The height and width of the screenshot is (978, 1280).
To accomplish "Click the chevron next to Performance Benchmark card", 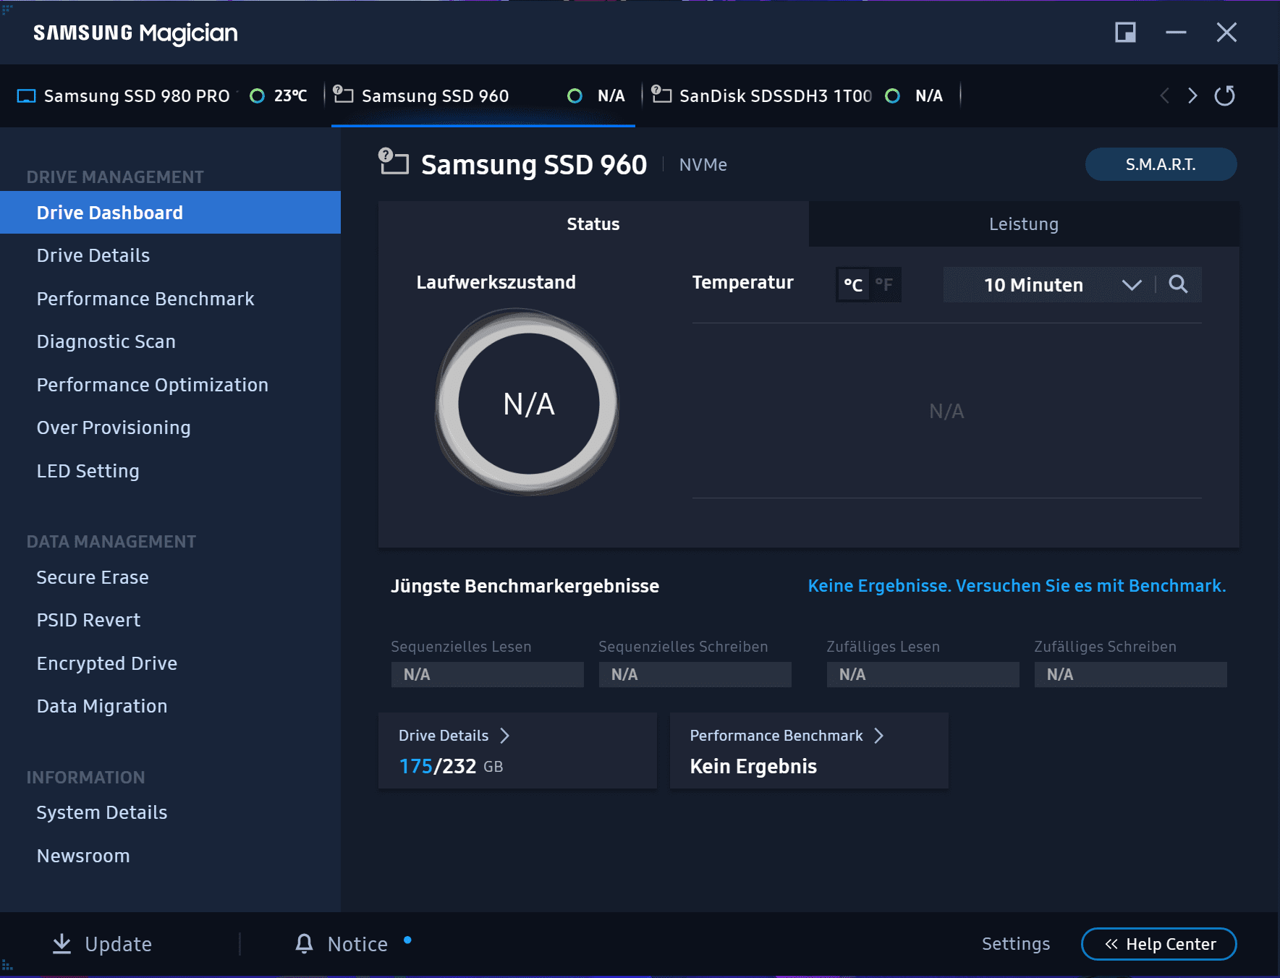I will tap(878, 736).
